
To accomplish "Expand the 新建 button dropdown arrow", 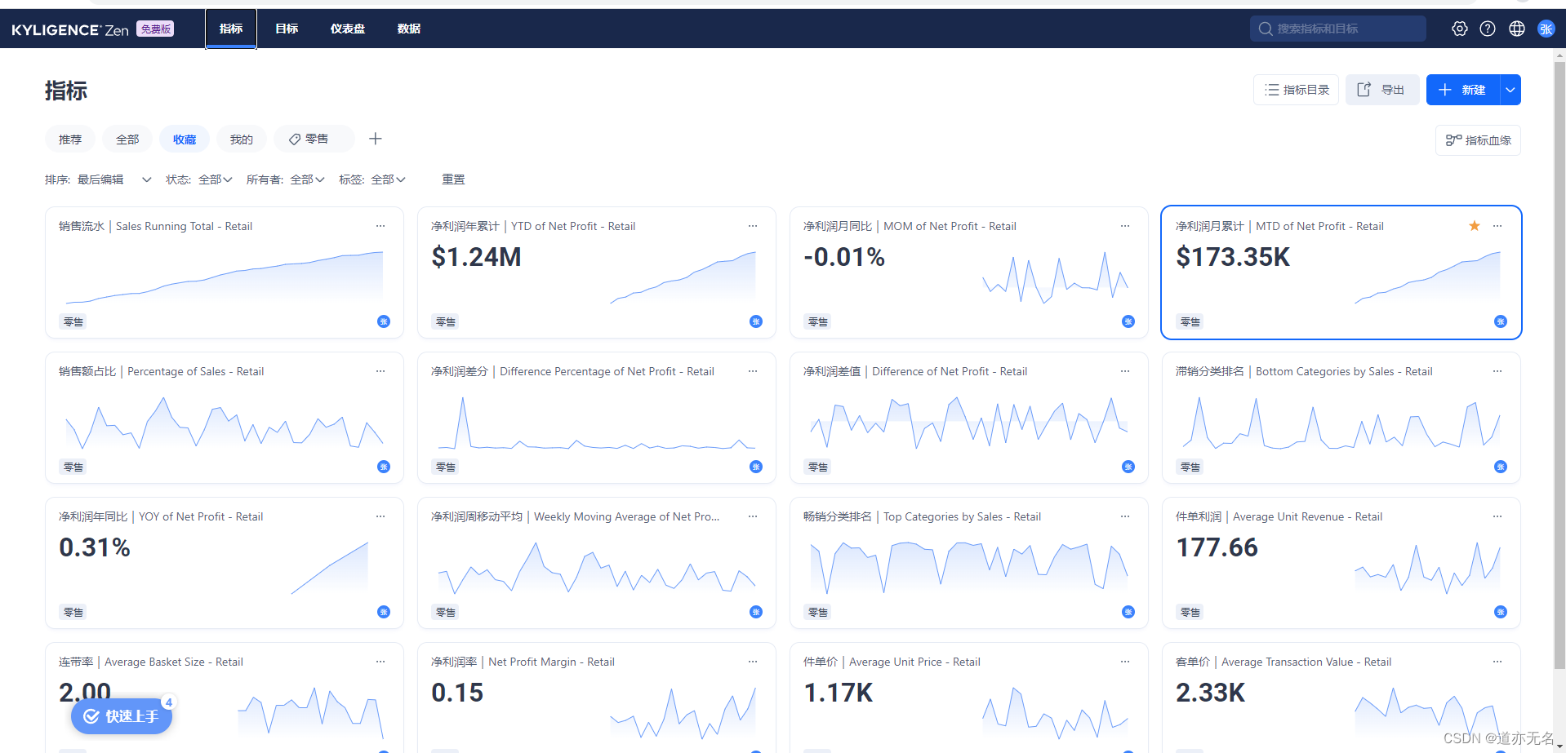I will (x=1510, y=90).
